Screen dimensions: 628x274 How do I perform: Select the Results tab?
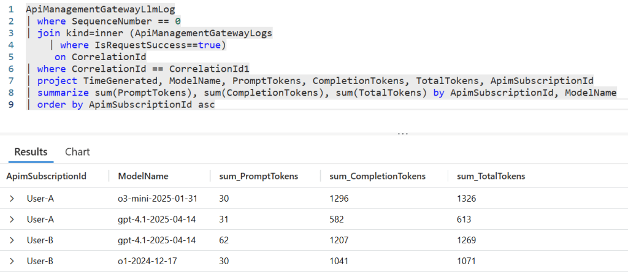tap(31, 151)
